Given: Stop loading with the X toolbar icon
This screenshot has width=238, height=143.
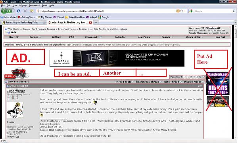Looking at the screenshot, I should [25, 11].
